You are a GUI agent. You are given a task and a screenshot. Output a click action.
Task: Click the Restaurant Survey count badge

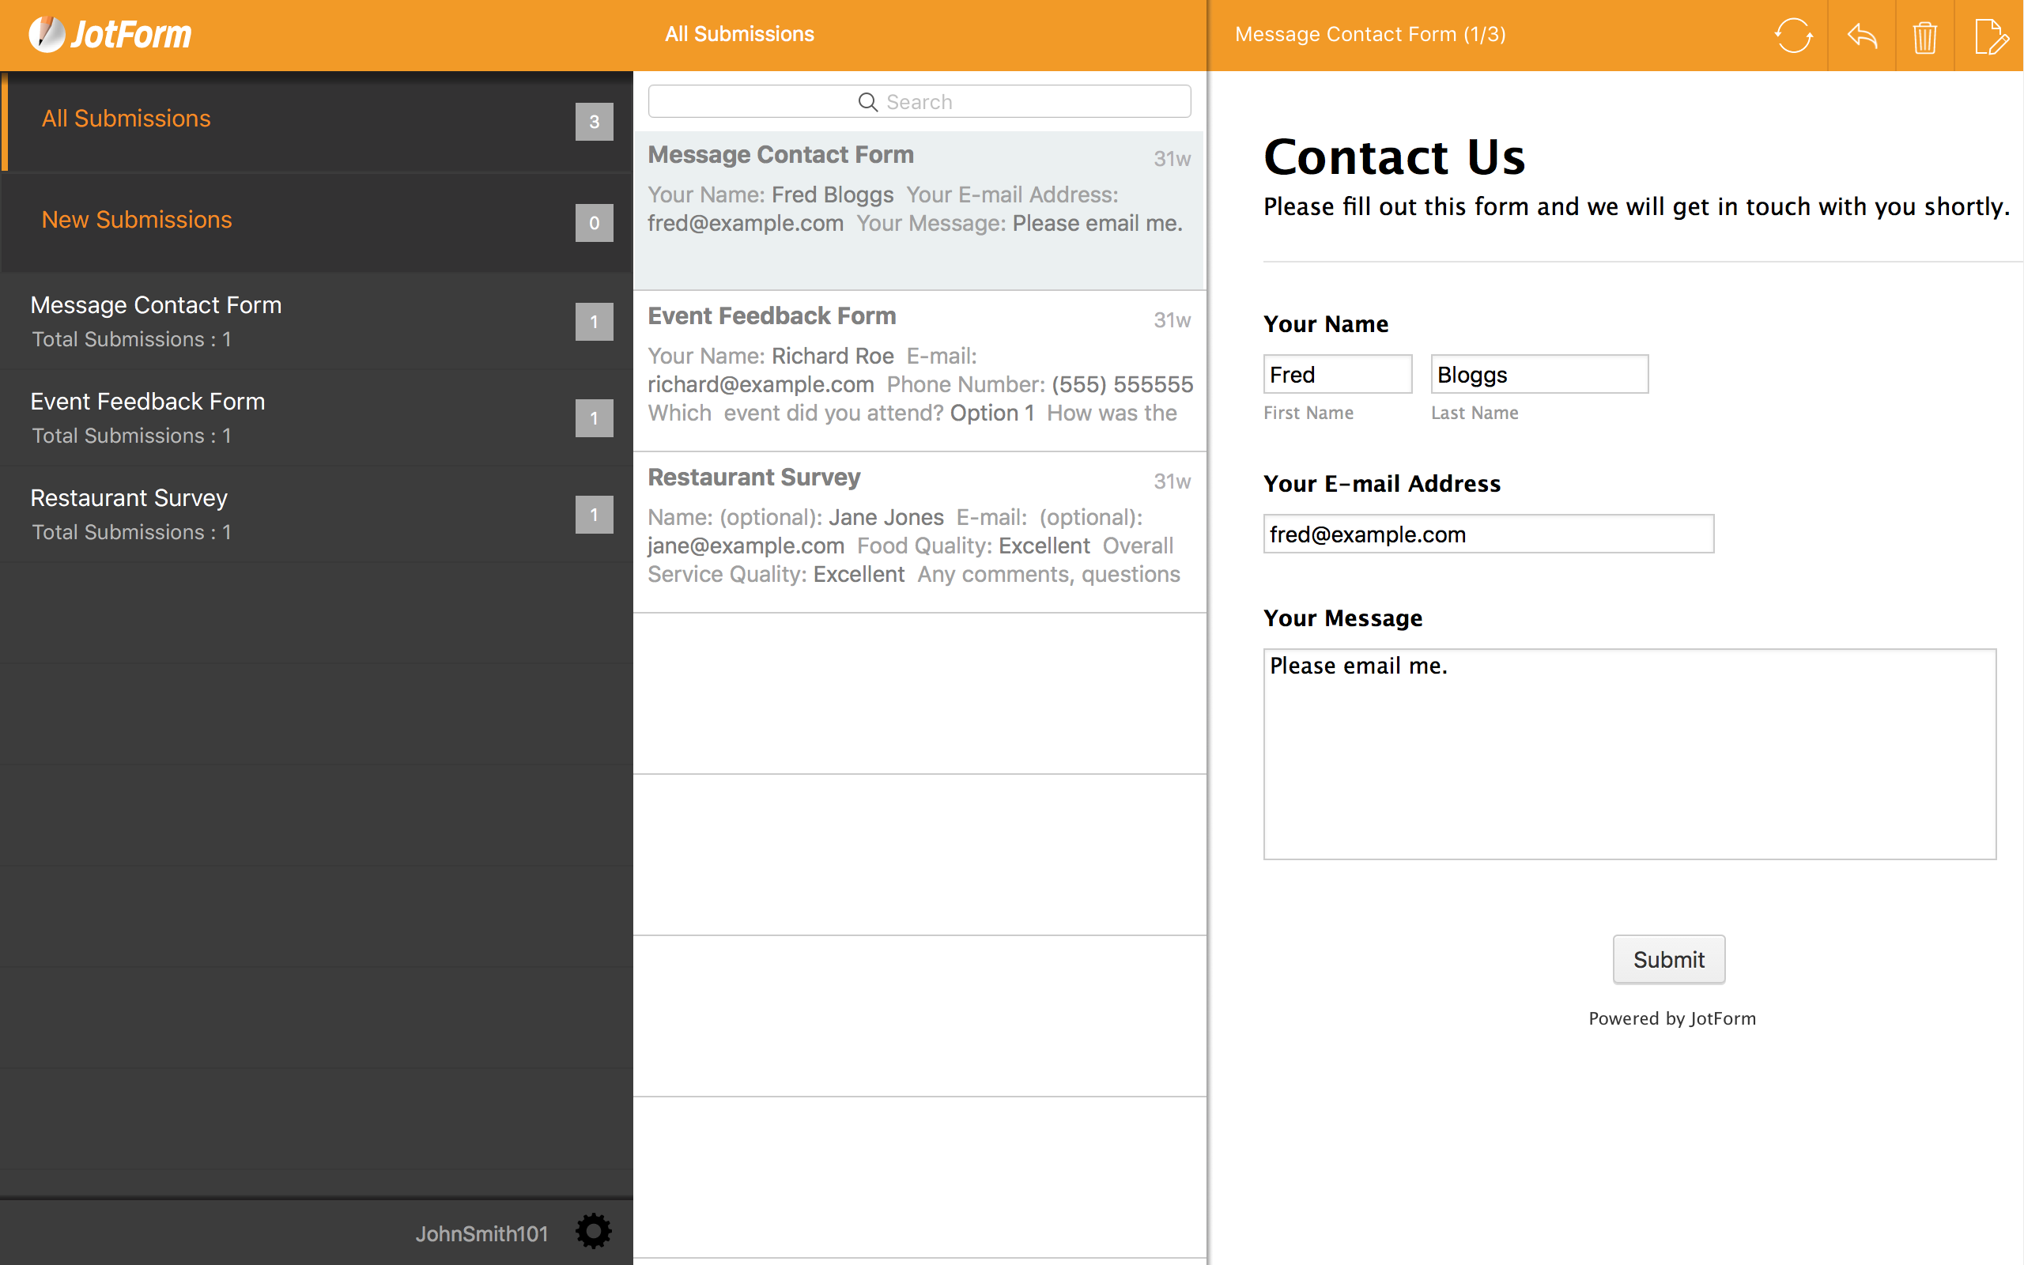click(594, 514)
